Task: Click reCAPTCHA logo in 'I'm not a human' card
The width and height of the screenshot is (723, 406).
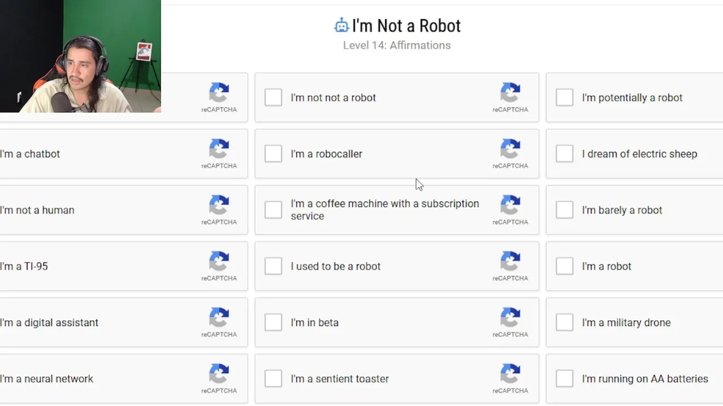Action: (219, 206)
